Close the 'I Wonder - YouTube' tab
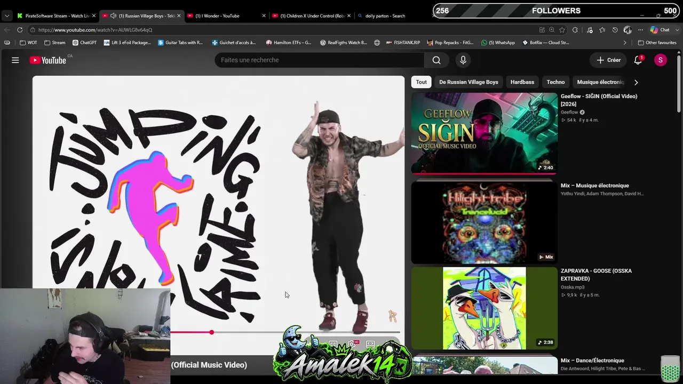Screen dimensions: 683x384 [264, 16]
